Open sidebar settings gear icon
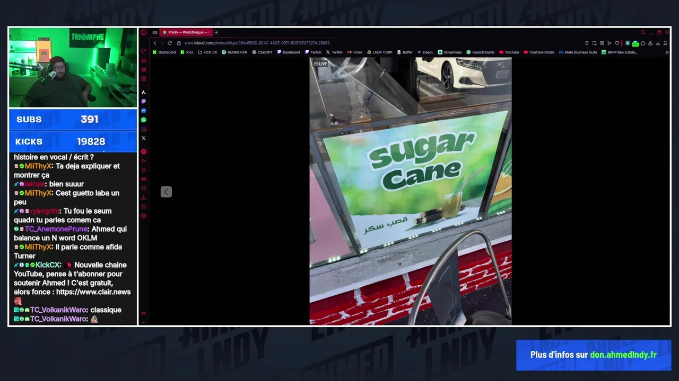The height and width of the screenshot is (381, 679). point(143,216)
